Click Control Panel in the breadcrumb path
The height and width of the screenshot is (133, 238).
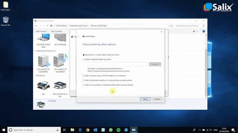pos(61,26)
